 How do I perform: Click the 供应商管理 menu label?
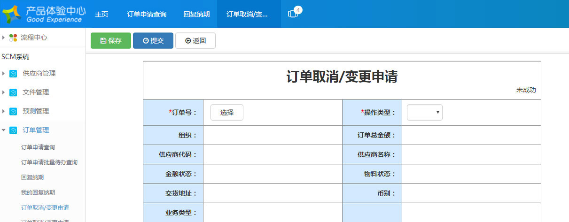click(x=39, y=74)
